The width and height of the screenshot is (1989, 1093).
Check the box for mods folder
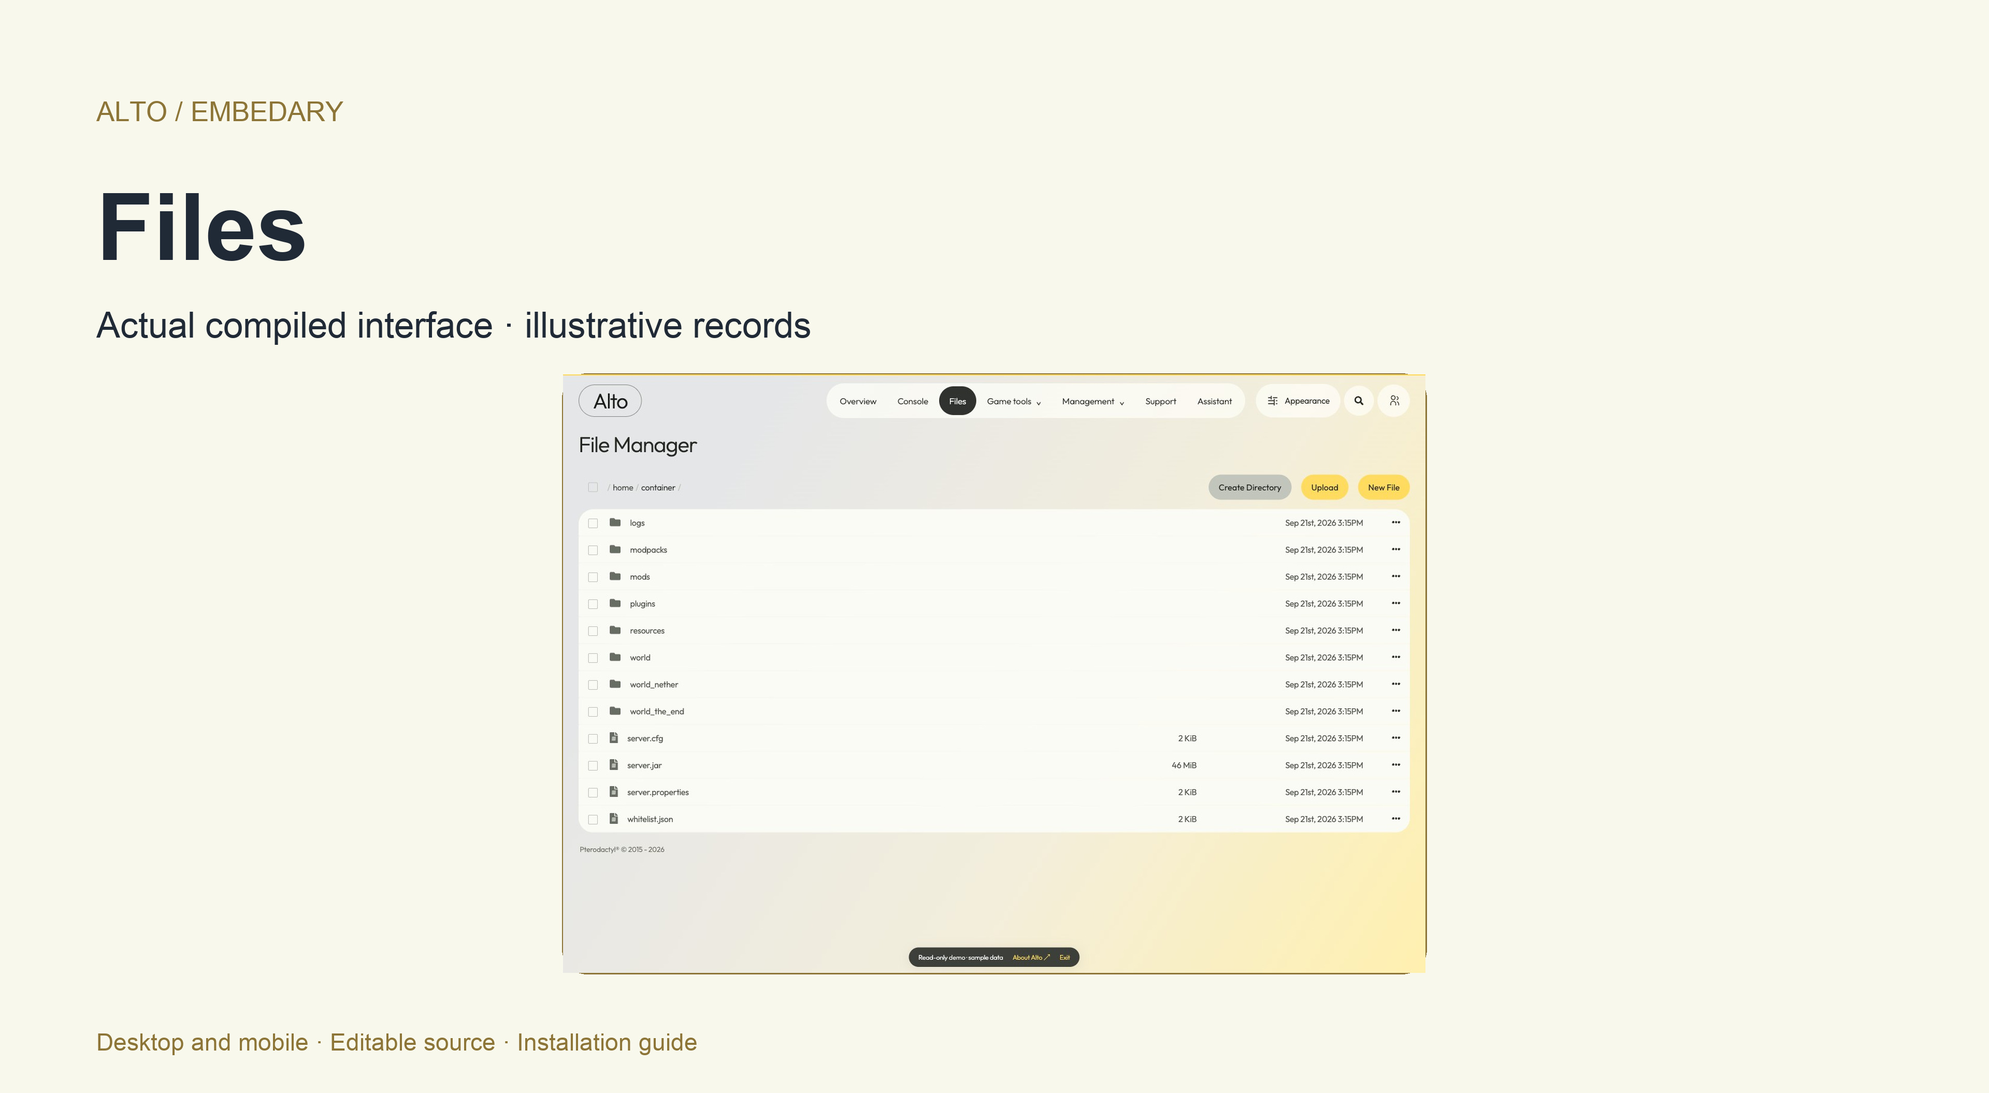click(x=592, y=577)
